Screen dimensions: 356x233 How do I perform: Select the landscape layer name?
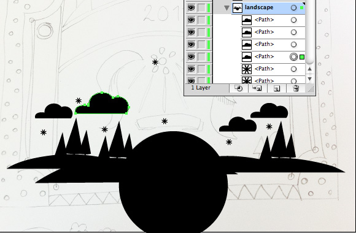click(259, 7)
